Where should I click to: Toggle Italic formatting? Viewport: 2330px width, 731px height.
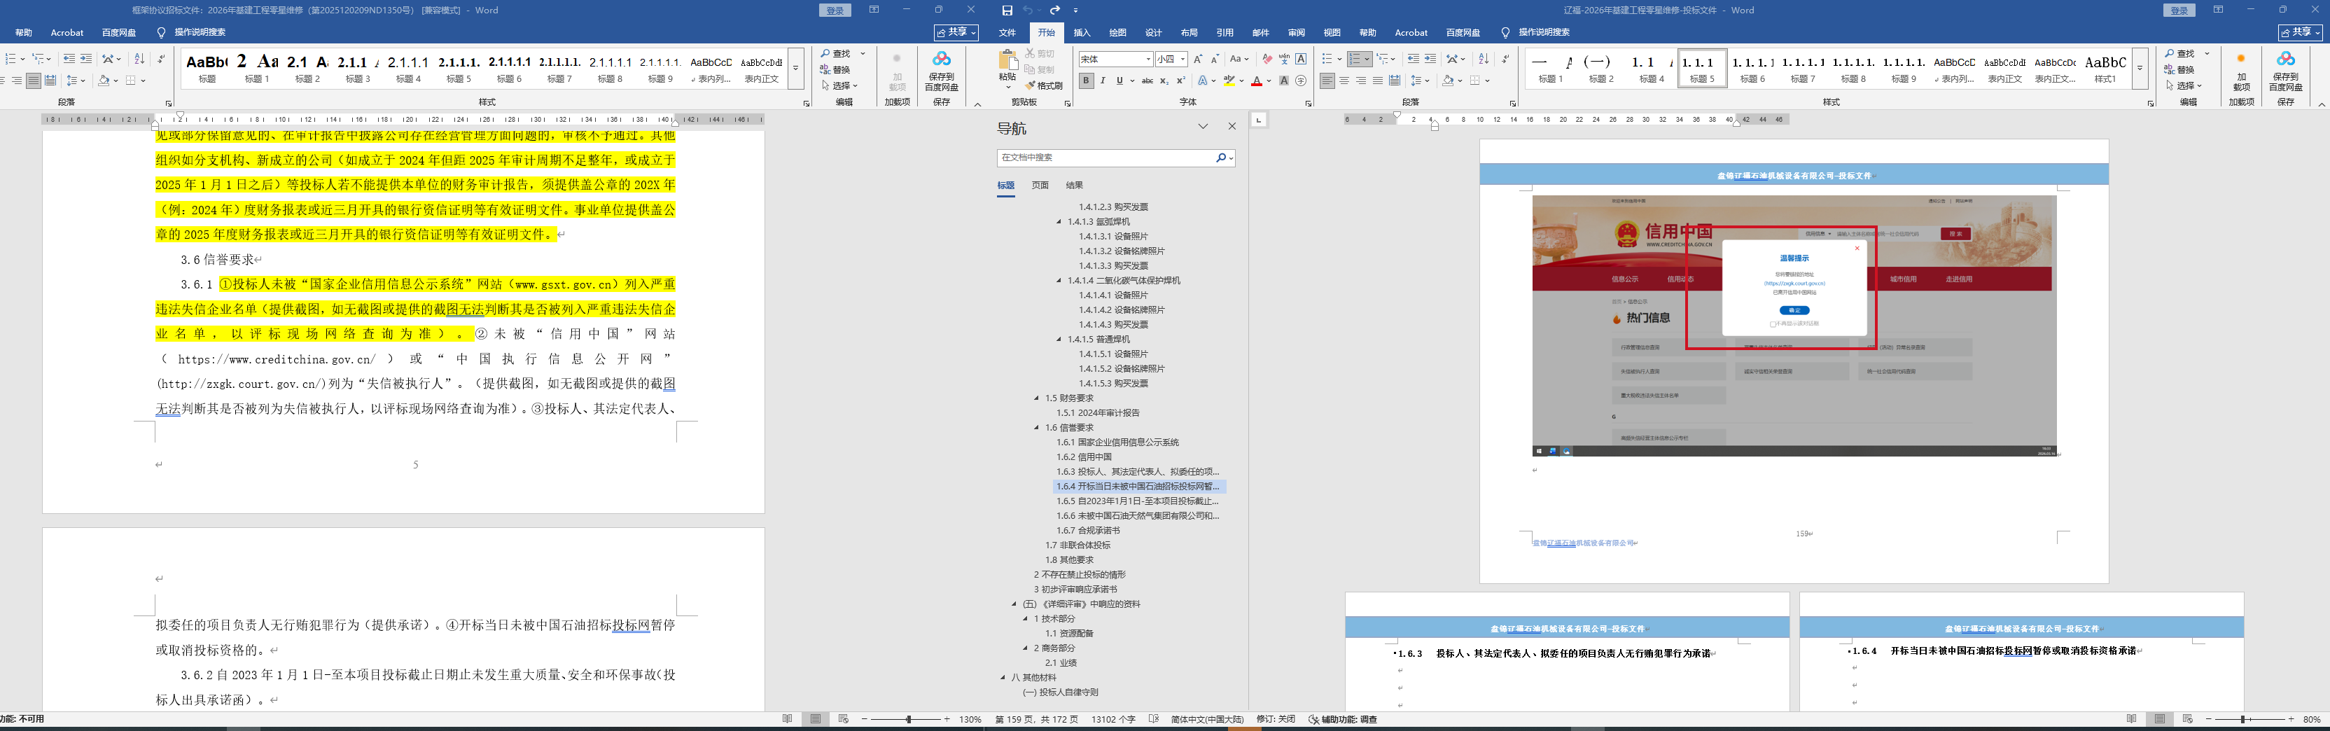pyautogui.click(x=1103, y=81)
